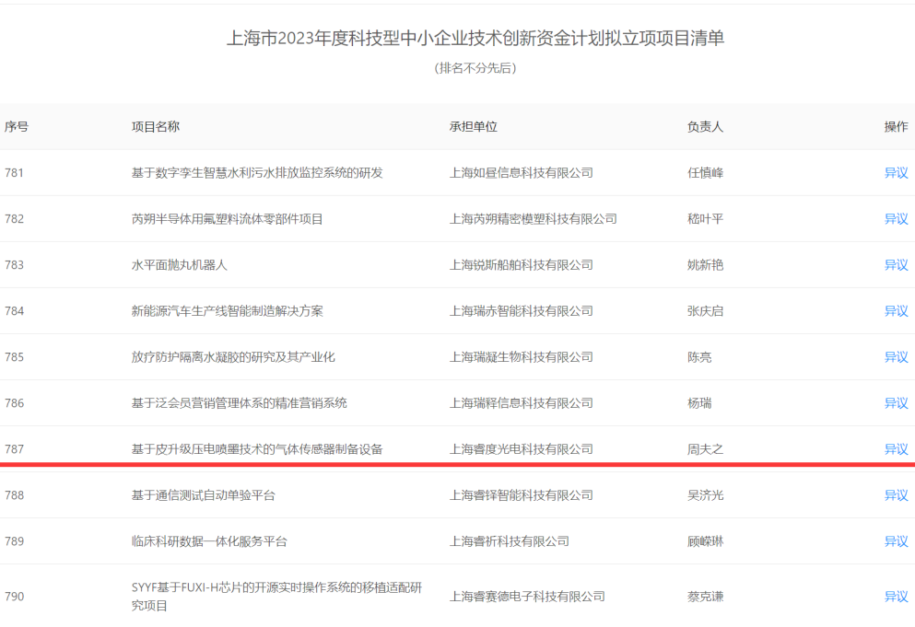
Task: Click company 上海锐斯船舶科技有限公司
Action: (x=522, y=265)
